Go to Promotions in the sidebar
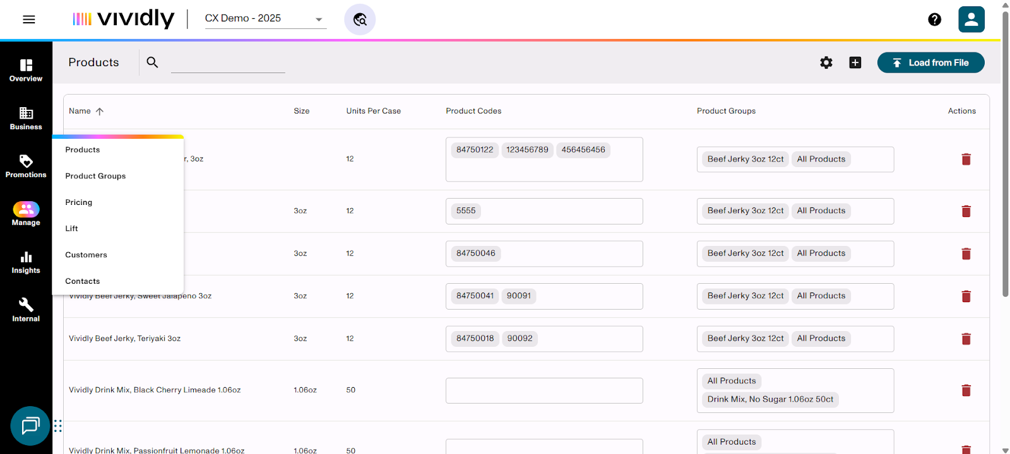Viewport: 1010px width, 454px height. tap(26, 166)
